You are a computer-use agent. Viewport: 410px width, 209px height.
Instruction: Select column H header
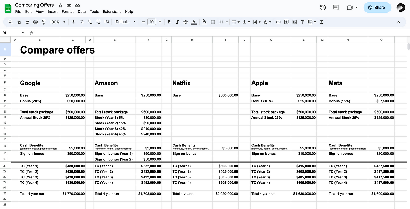[192, 40]
